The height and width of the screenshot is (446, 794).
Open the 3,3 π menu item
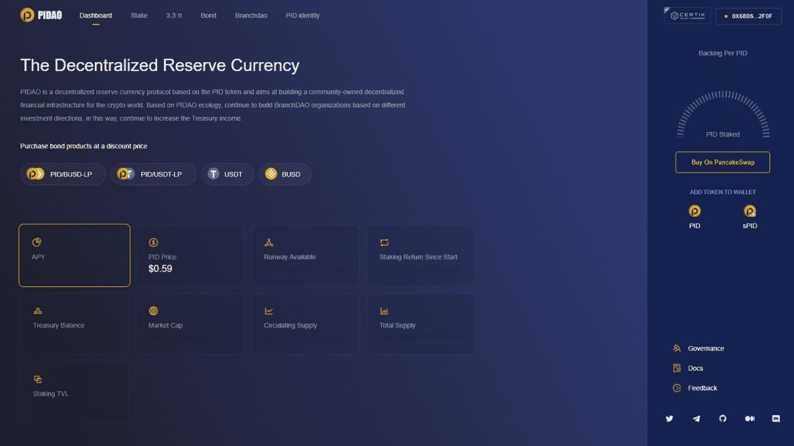174,15
